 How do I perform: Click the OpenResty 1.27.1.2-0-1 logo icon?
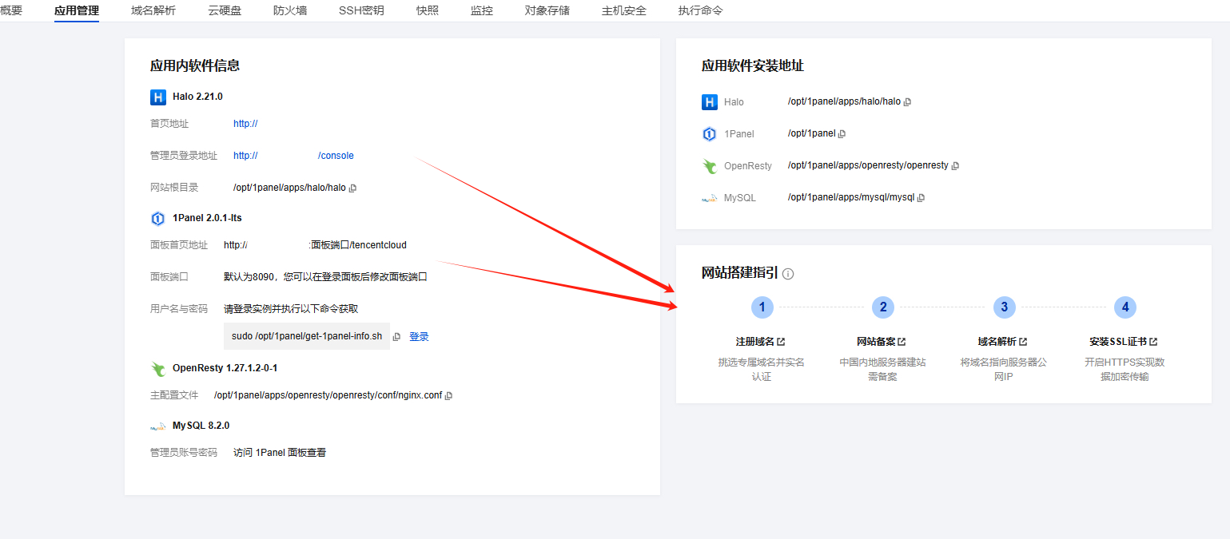pyautogui.click(x=157, y=369)
